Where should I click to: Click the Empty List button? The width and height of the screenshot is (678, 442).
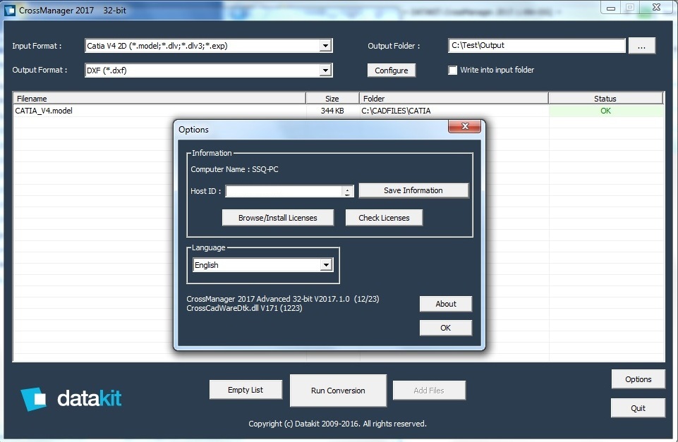pyautogui.click(x=246, y=390)
